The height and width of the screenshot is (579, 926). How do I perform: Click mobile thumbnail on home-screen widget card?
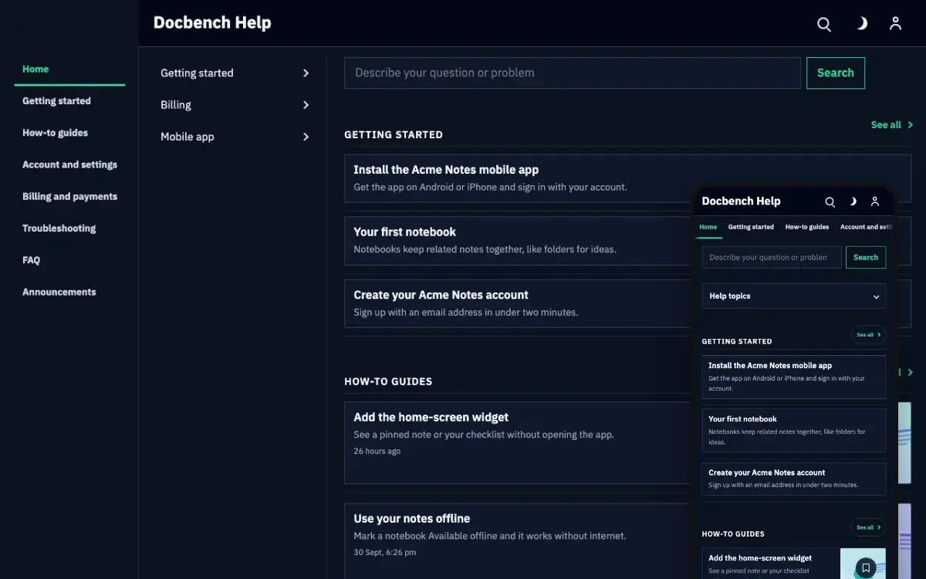pyautogui.click(x=863, y=564)
